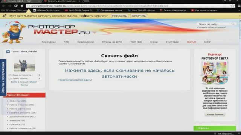This screenshot has height=135, width=241.
Task: Open the Курсы на DVD menu item
Action: coord(112,42)
